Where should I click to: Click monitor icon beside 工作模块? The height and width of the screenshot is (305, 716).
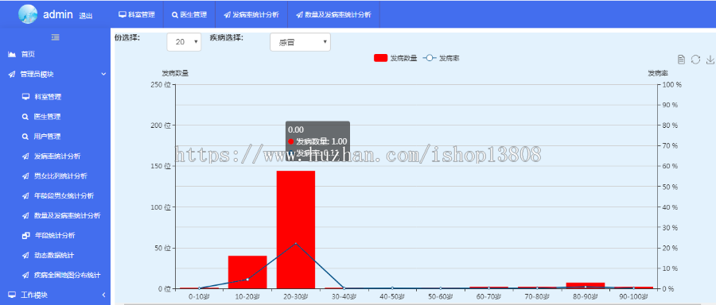12,295
